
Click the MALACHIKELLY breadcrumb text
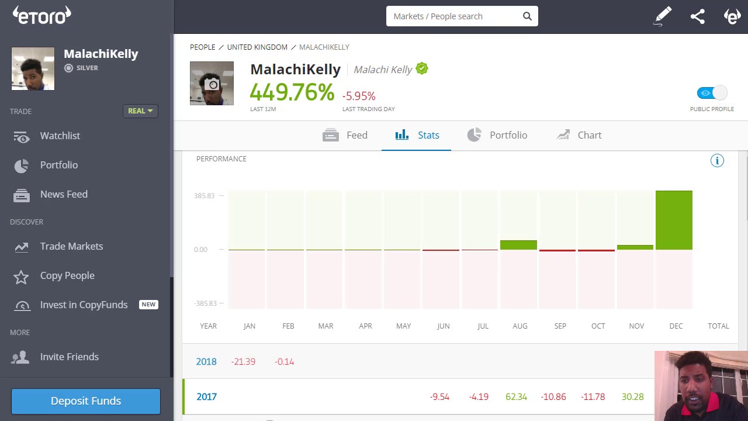(324, 47)
